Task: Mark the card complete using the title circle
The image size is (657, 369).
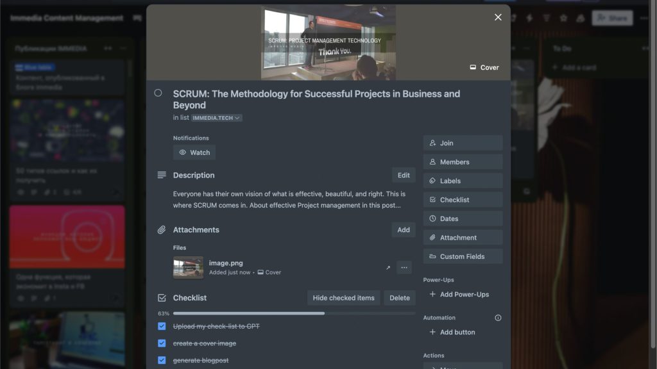Action: pos(158,94)
